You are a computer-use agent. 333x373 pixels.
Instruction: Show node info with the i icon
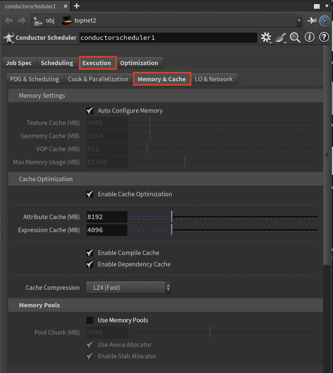point(310,37)
